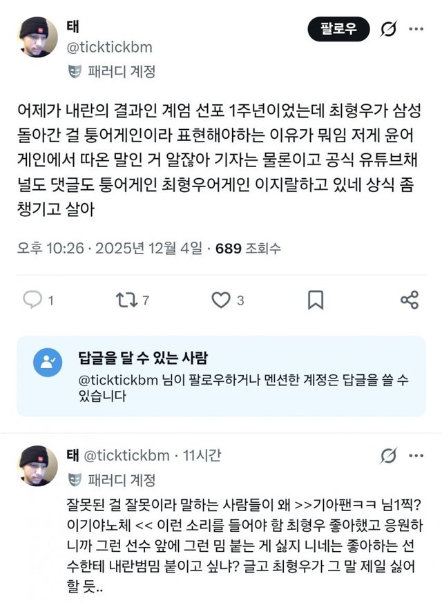Click the parody mask icon under main handle
This screenshot has width=442, height=605.
point(75,71)
